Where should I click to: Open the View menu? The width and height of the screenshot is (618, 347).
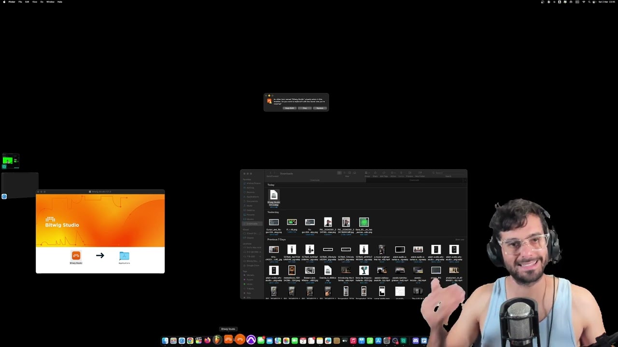[34, 2]
